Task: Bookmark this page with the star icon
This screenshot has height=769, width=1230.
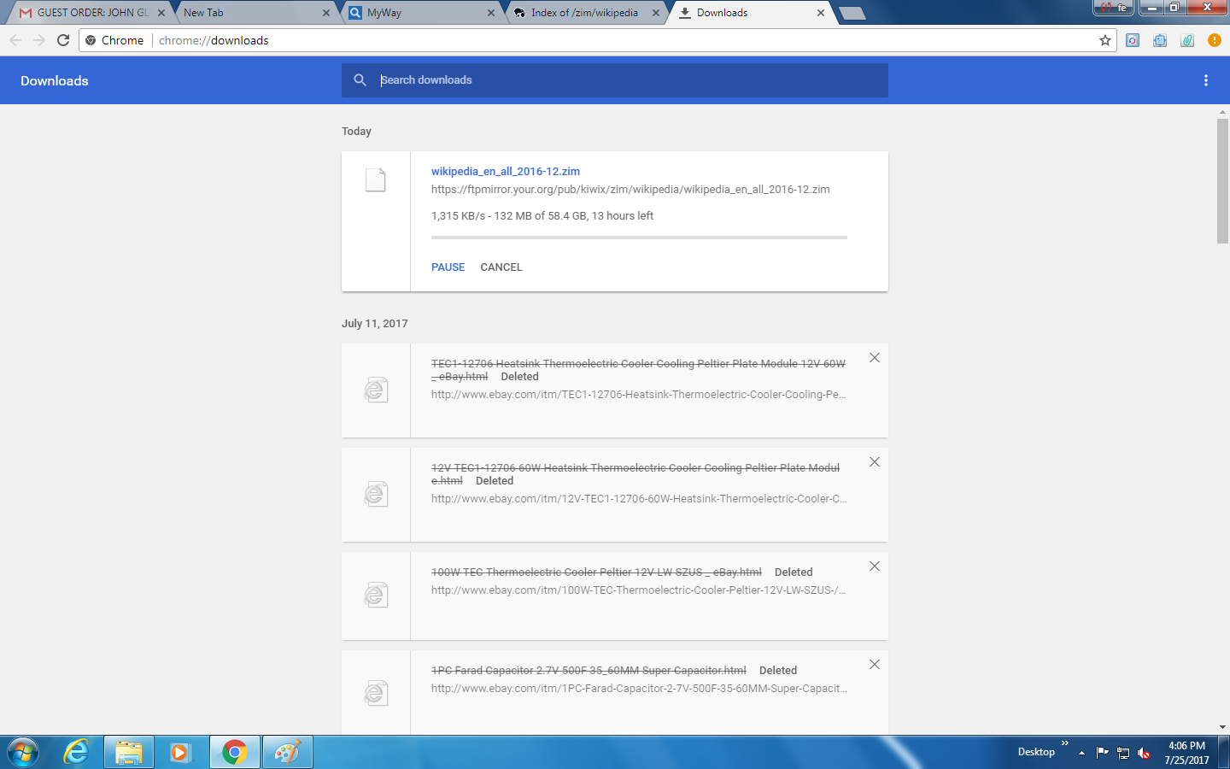Action: tap(1105, 40)
